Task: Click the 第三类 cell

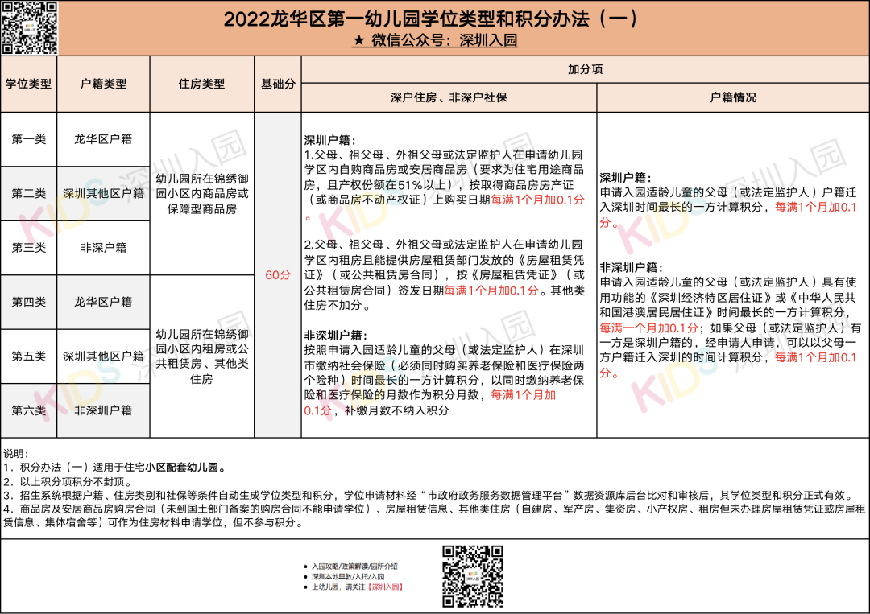Action: [x=28, y=248]
